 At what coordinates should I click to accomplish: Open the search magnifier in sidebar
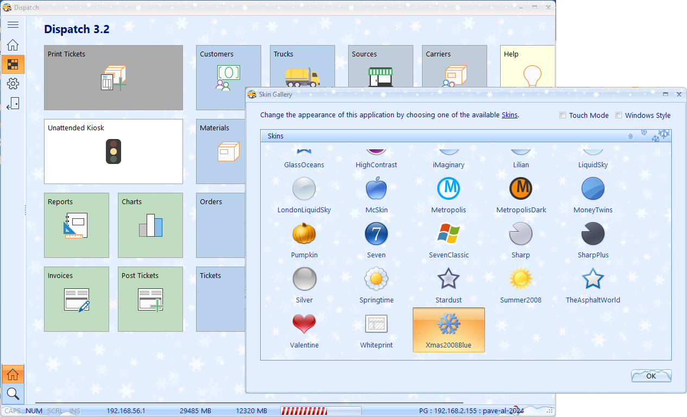13,394
